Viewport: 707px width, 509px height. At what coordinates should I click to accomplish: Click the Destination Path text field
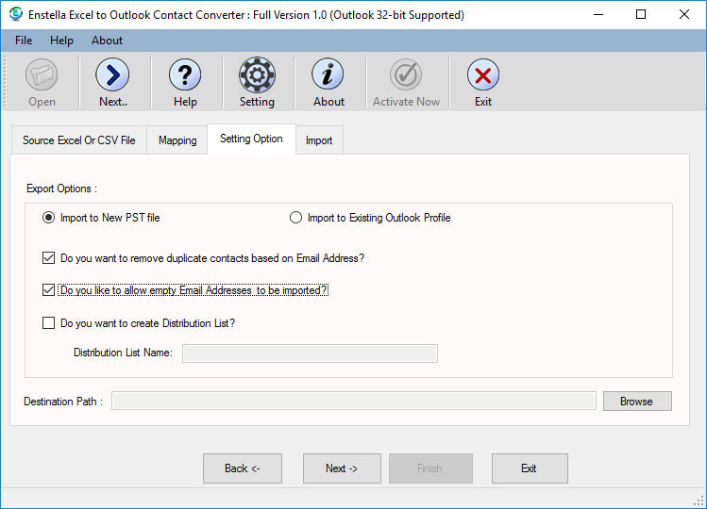coord(354,402)
